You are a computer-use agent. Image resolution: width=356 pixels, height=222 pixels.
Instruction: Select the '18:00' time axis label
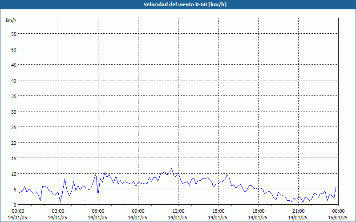[x=259, y=211]
